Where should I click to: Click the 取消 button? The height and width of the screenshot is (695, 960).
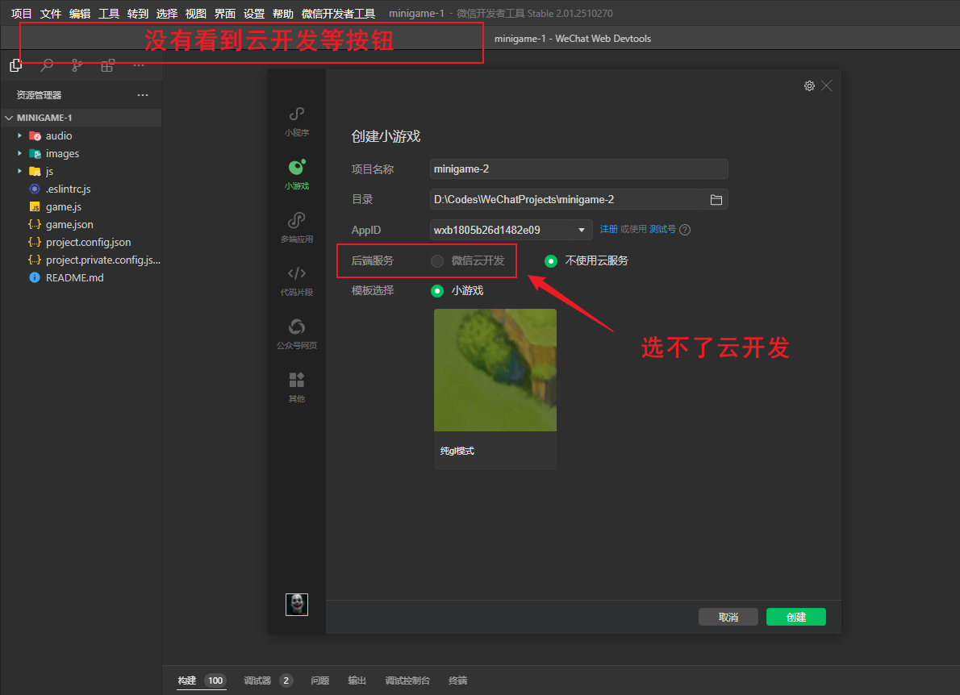tap(728, 617)
